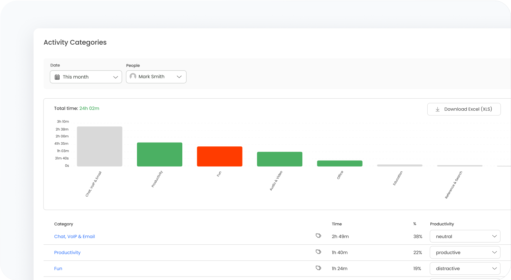Screen dimensions: 511x280
Task: Click the Time column header
Action: coord(337,224)
